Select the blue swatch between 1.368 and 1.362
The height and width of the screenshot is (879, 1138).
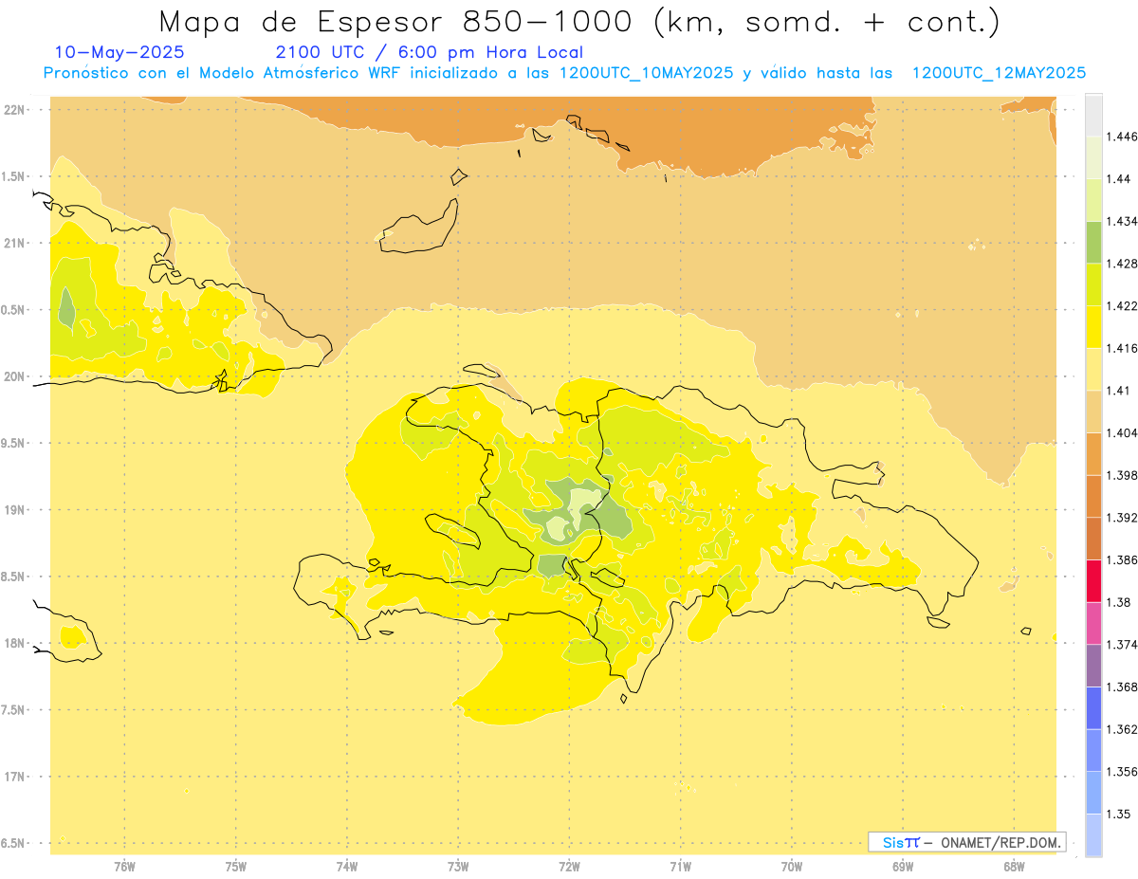pos(1093,707)
